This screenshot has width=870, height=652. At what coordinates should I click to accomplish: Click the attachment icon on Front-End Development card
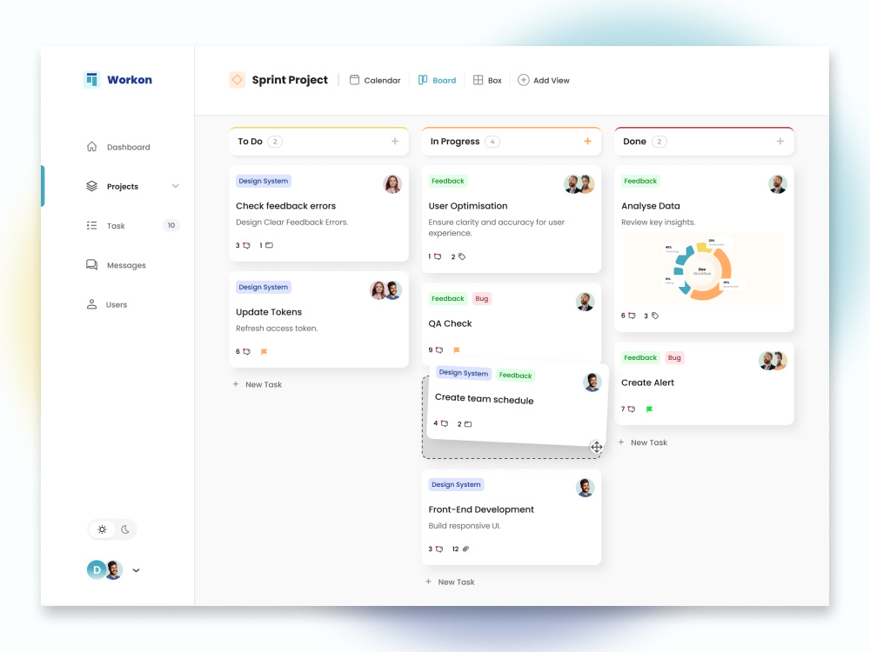[466, 549]
